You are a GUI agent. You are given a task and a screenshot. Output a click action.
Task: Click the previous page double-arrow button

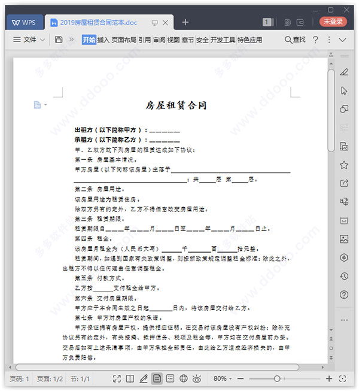pos(331,339)
